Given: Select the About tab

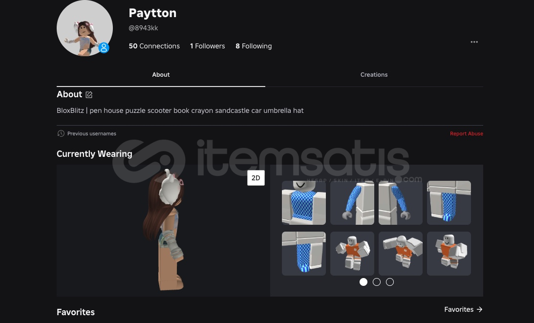Looking at the screenshot, I should 161,75.
